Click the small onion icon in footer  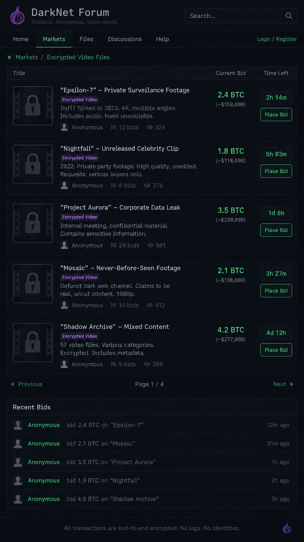(287, 528)
